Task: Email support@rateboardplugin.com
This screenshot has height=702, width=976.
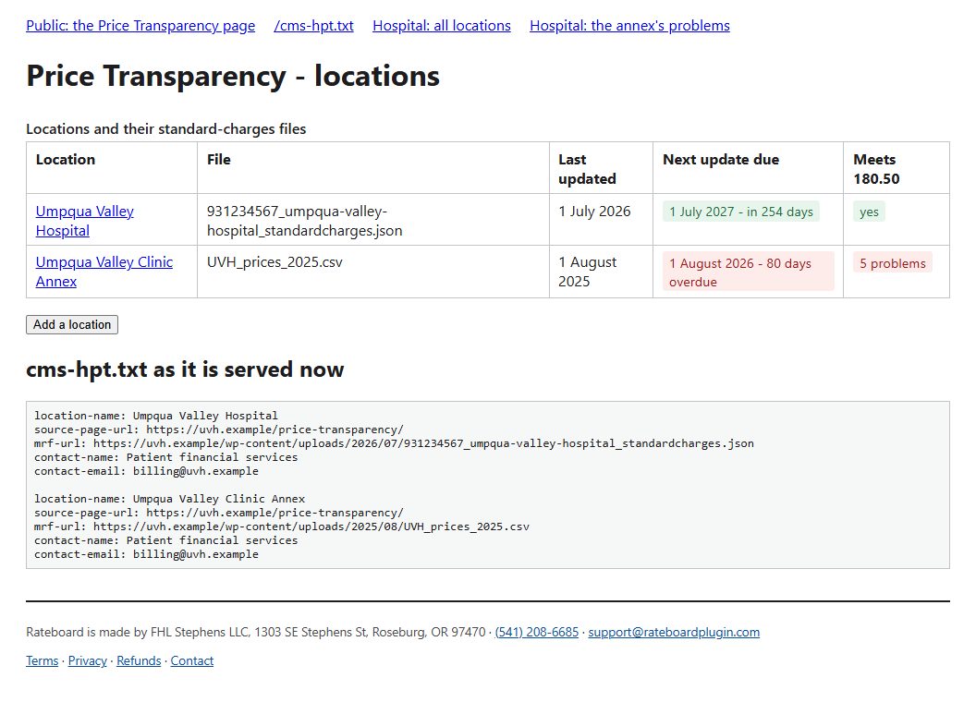Action: (674, 633)
